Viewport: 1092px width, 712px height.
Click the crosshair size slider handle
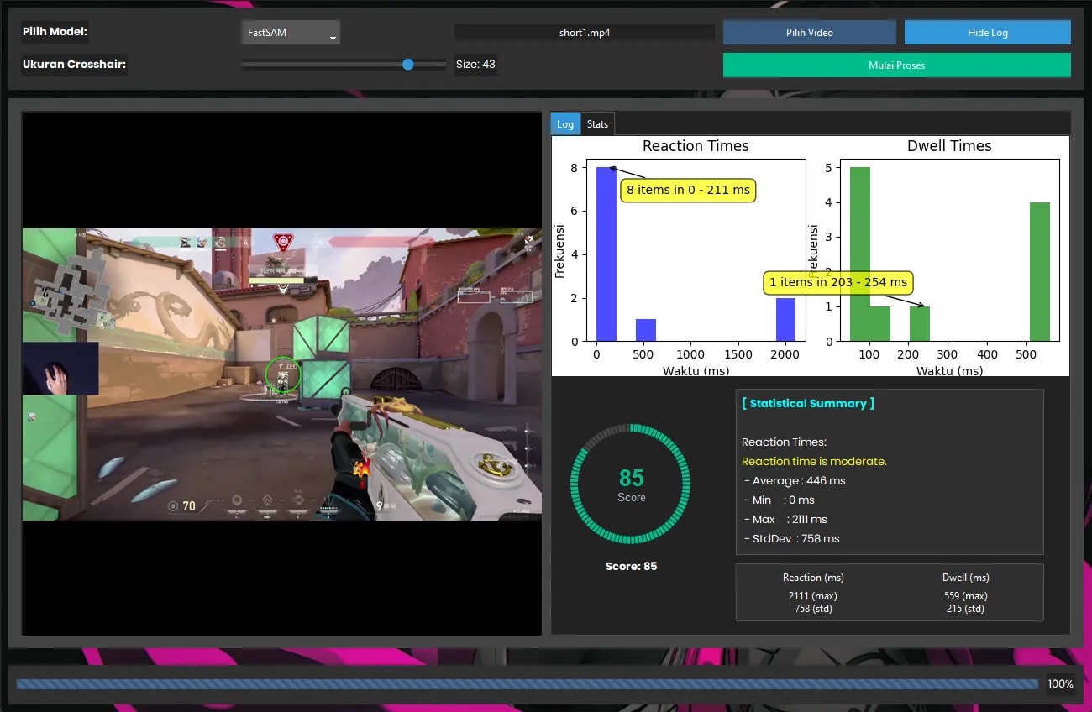(x=408, y=65)
